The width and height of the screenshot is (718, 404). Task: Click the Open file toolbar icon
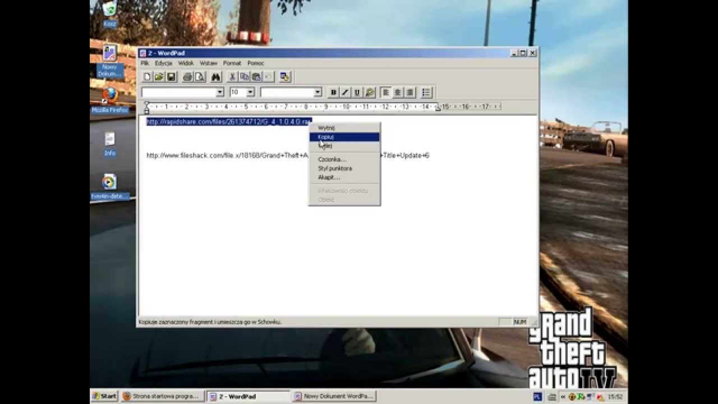click(159, 77)
